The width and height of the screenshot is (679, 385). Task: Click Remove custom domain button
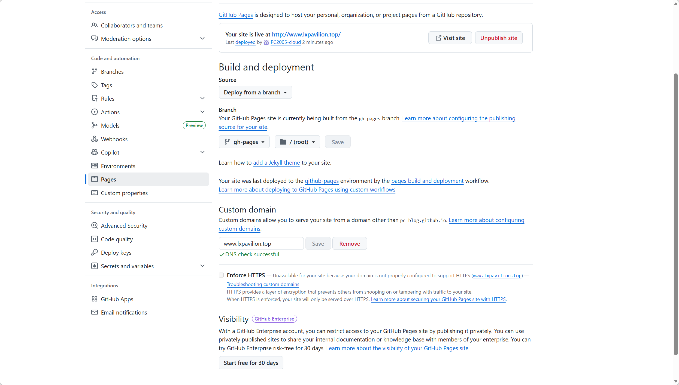pos(350,244)
